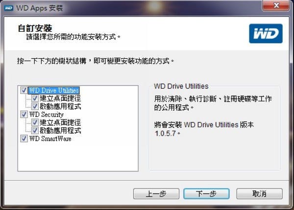Select 建立桌面捷徑 label under WD Security
Viewport: 294px width, 210px height.
click(x=60, y=122)
